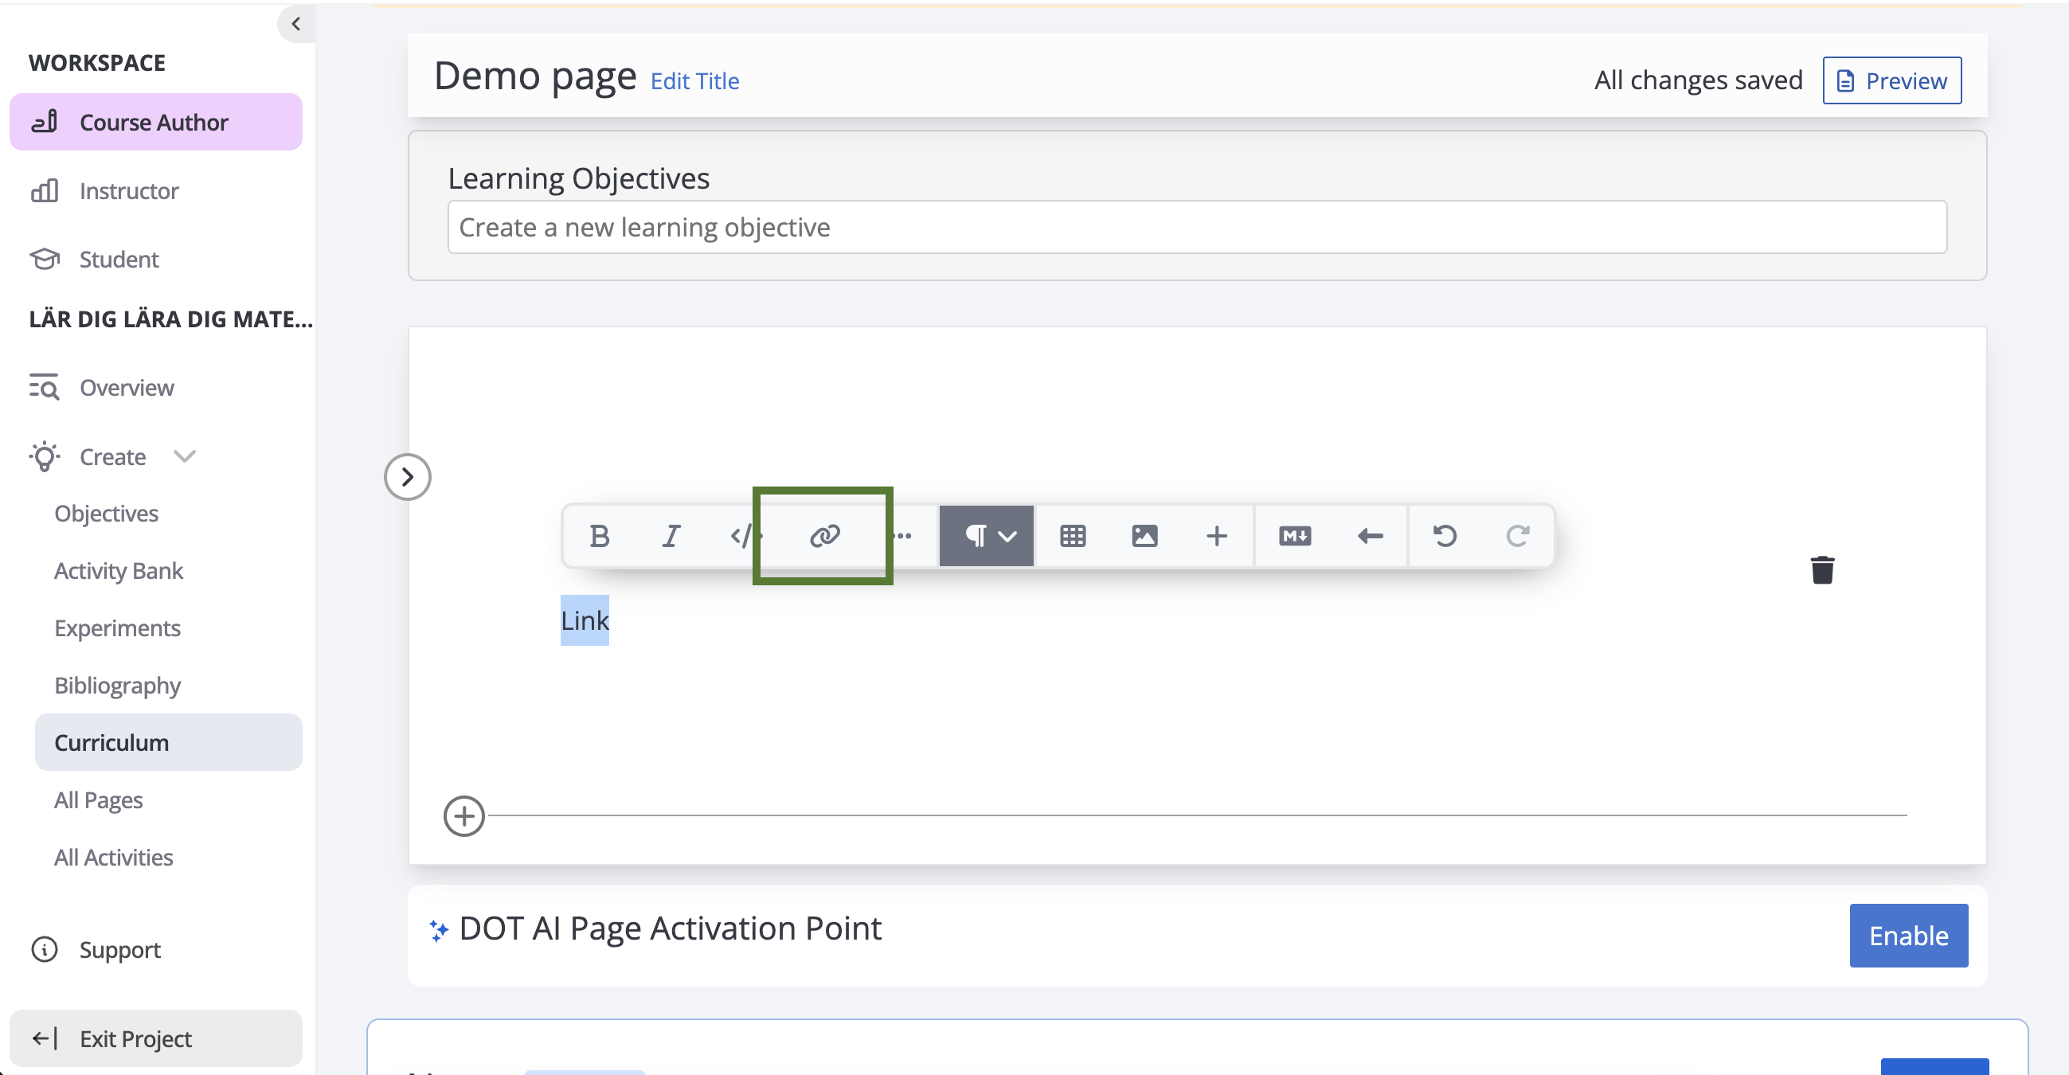This screenshot has height=1075, width=2069.
Task: Insert a table from the toolbar
Action: point(1072,535)
